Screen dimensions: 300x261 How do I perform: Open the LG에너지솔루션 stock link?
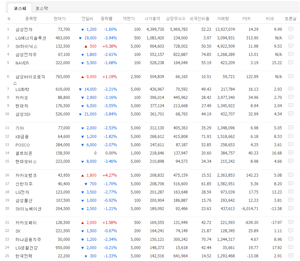[x=31, y=38]
